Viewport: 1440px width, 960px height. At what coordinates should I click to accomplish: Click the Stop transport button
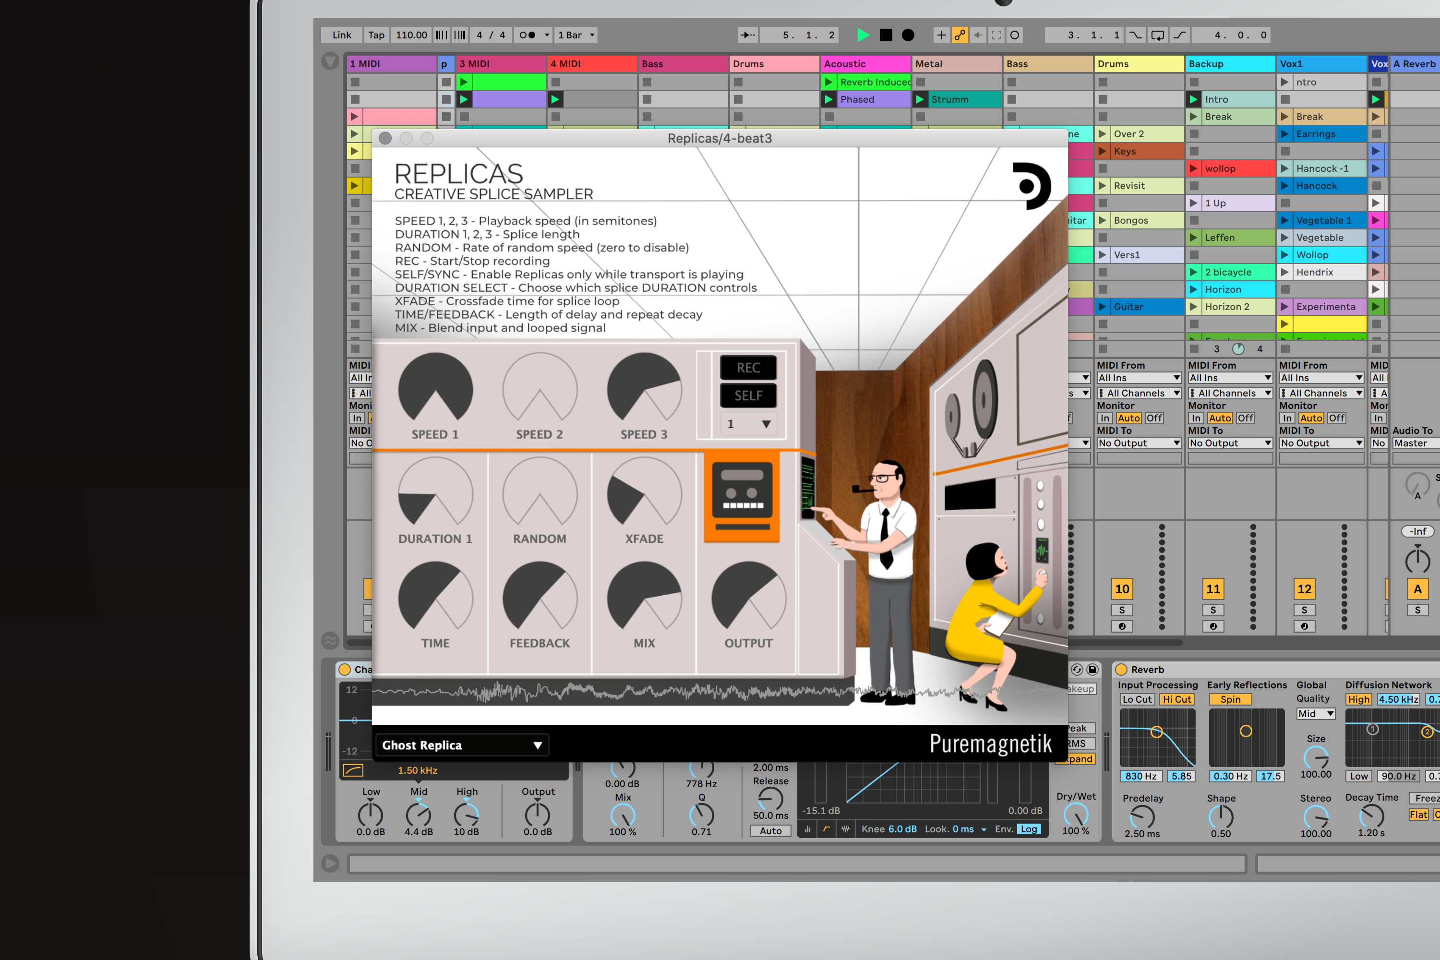[x=885, y=35]
